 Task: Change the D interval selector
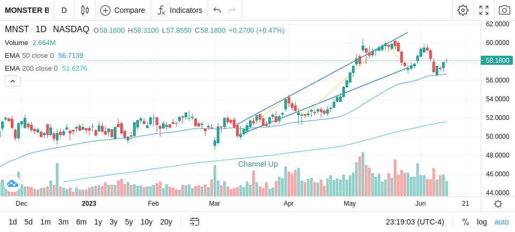click(x=64, y=10)
